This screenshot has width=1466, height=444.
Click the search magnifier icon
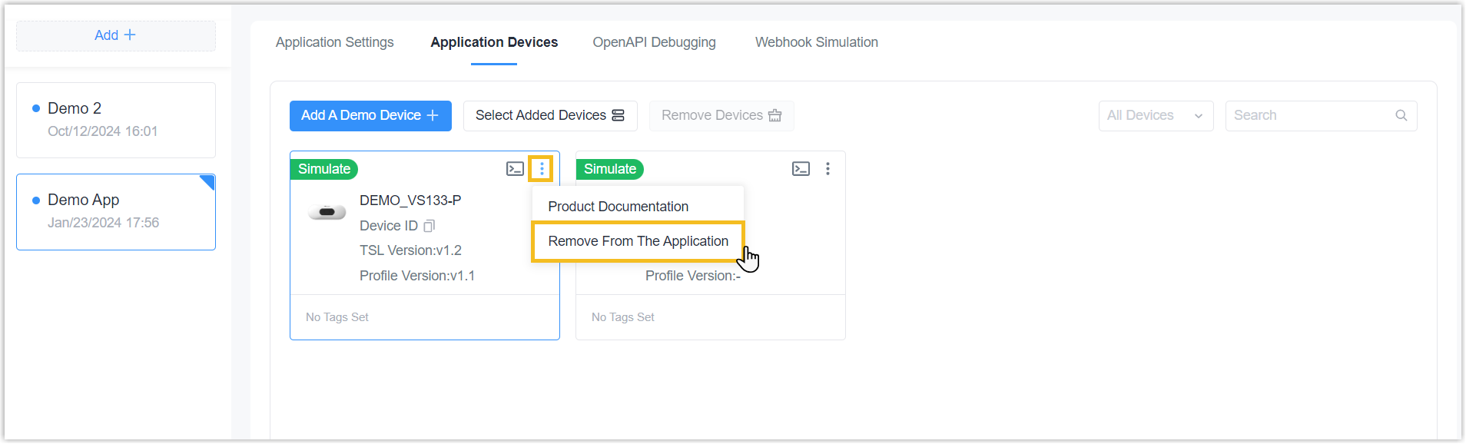pyautogui.click(x=1401, y=115)
